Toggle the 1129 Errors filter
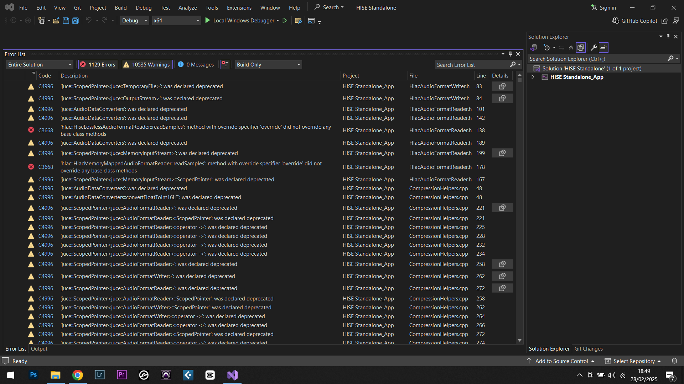Image resolution: width=684 pixels, height=384 pixels. point(98,64)
